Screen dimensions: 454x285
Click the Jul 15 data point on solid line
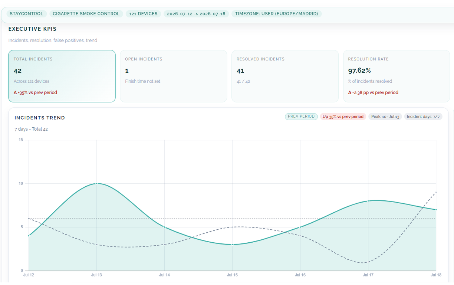[232, 245]
